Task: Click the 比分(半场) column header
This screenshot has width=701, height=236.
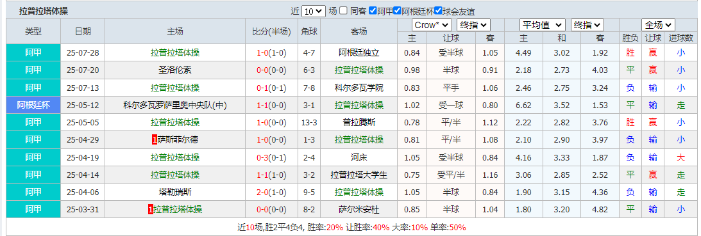Action: click(x=271, y=31)
